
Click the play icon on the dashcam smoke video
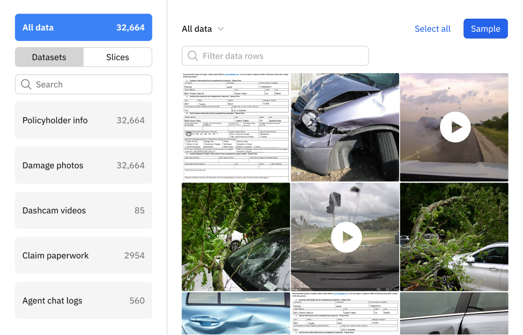point(455,127)
